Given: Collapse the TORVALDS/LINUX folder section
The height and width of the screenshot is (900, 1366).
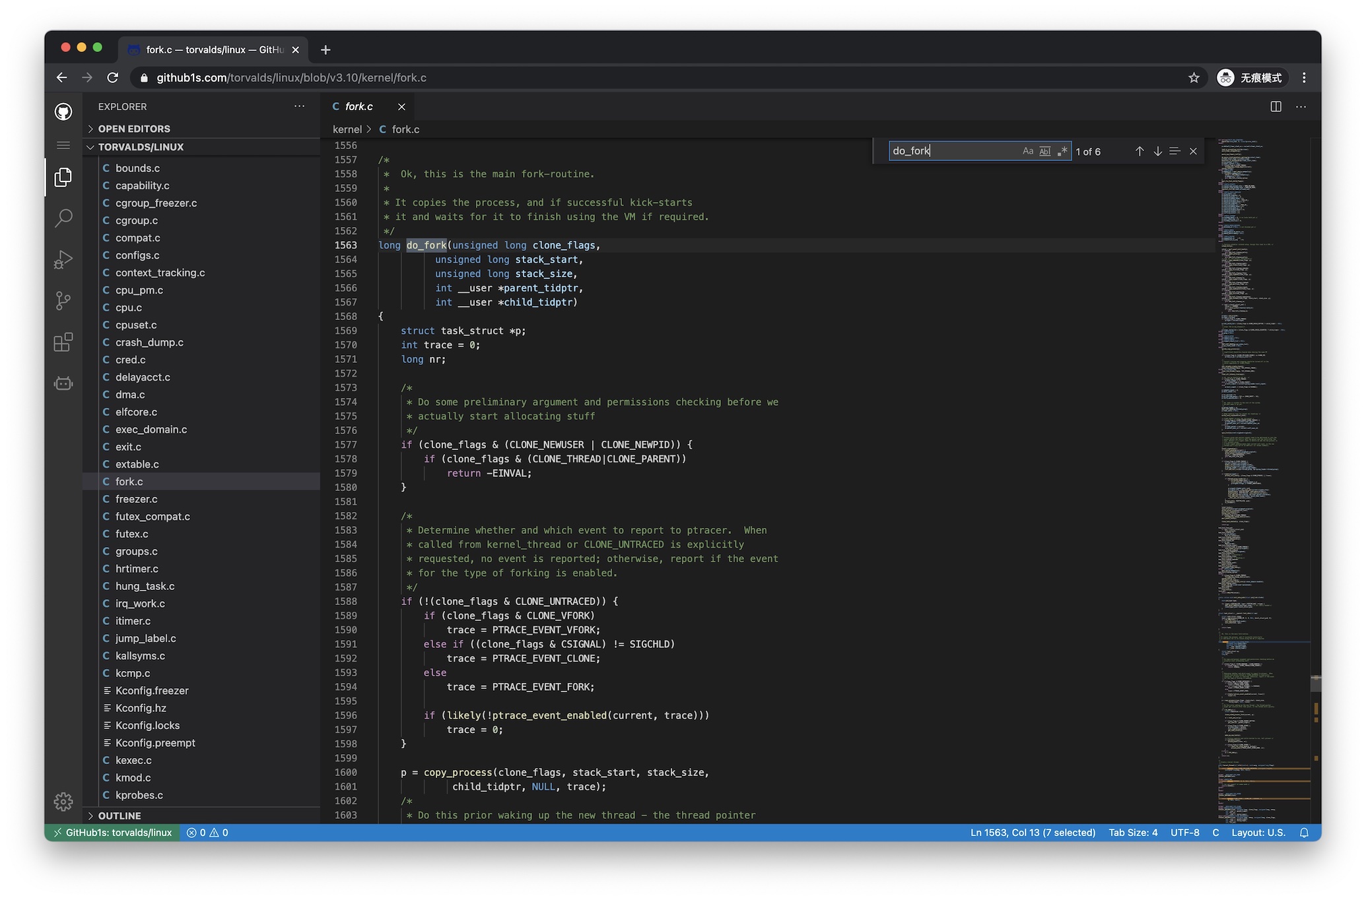Looking at the screenshot, I should pyautogui.click(x=141, y=147).
